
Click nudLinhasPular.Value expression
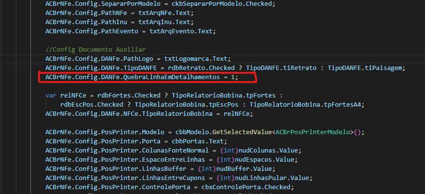[272, 178]
